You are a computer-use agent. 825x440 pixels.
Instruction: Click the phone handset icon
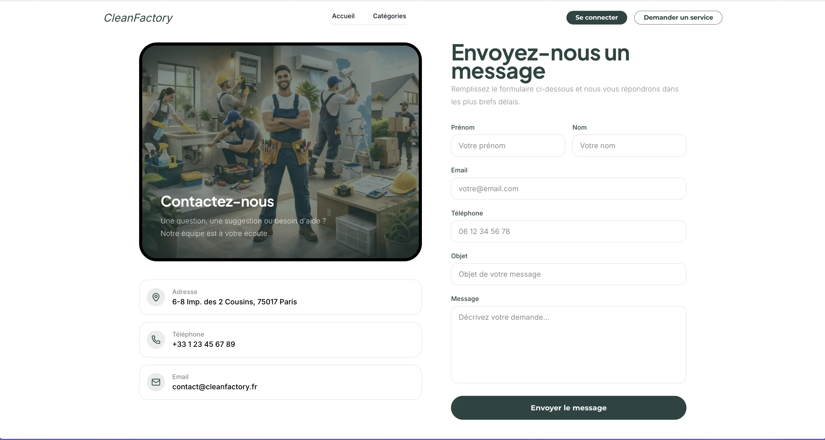[x=156, y=340]
